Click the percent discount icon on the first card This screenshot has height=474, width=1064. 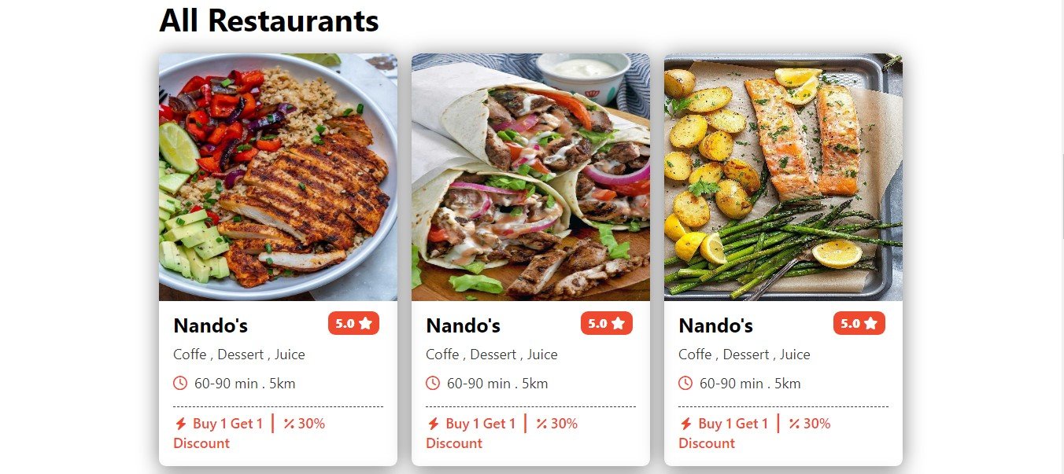point(289,424)
